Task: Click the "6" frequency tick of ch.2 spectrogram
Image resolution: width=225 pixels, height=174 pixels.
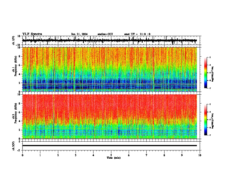Action: click(x=20, y=112)
